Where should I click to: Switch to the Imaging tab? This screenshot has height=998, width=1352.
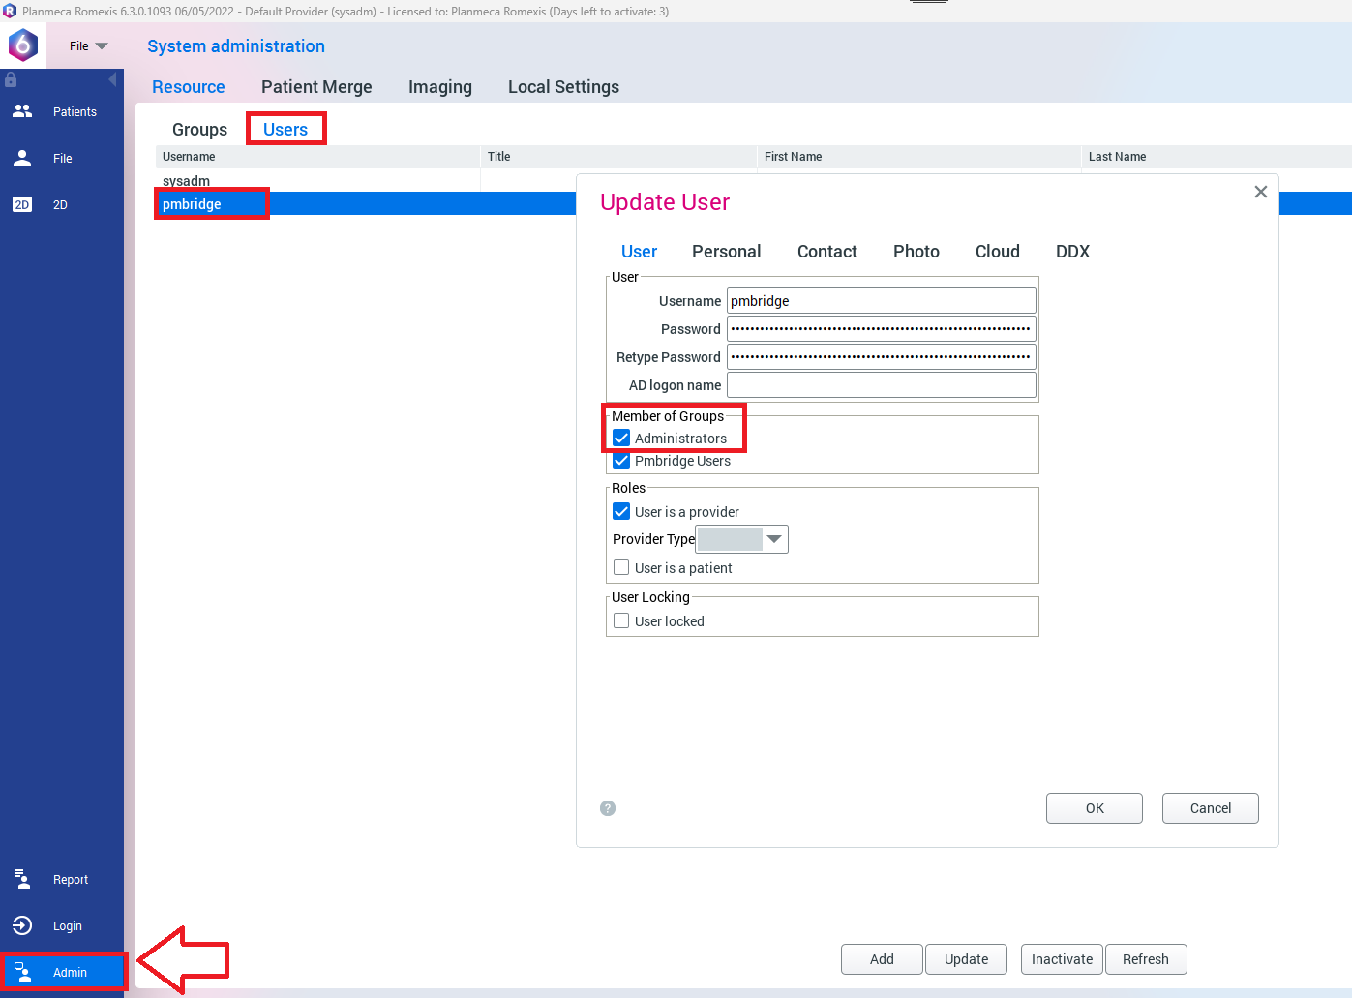pyautogui.click(x=440, y=87)
